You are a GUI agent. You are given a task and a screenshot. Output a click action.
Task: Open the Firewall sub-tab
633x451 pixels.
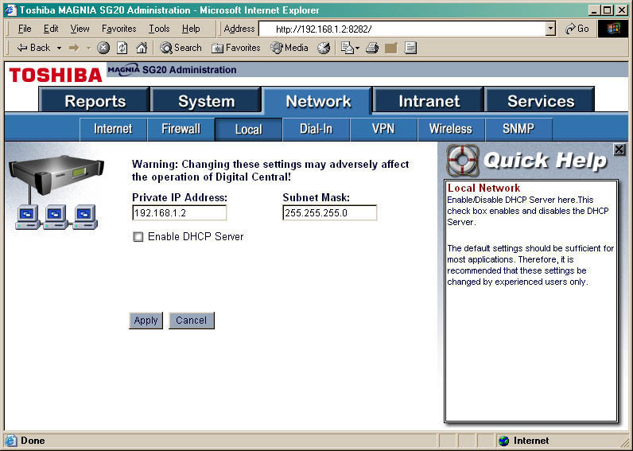click(x=181, y=129)
